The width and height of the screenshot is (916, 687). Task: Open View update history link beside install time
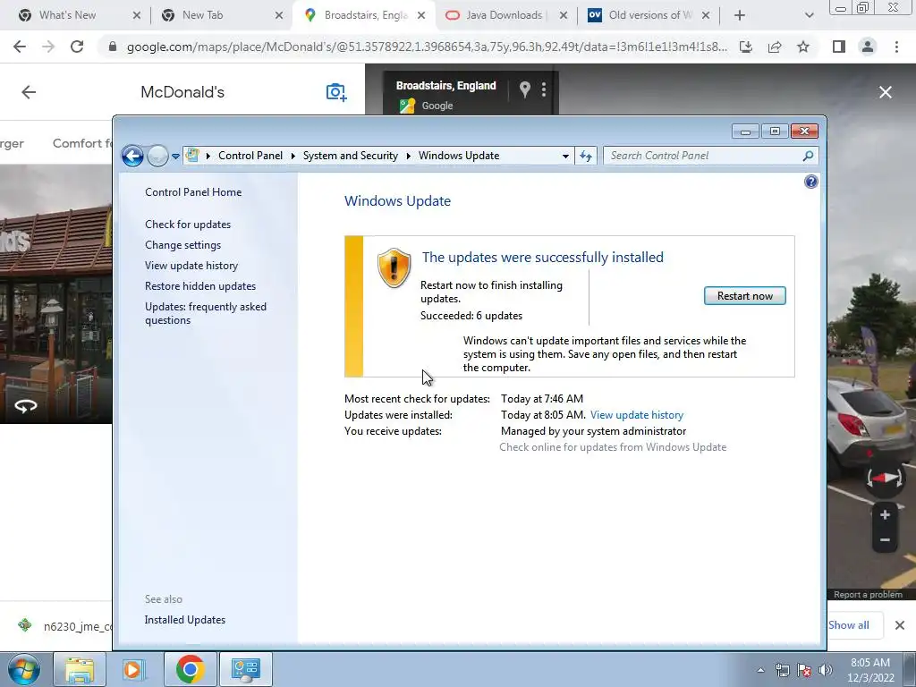[x=637, y=415]
